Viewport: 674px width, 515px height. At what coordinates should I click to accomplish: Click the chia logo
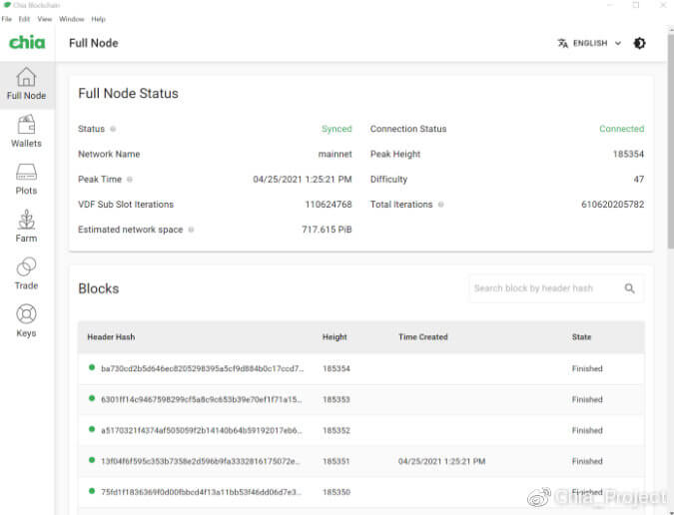27,43
